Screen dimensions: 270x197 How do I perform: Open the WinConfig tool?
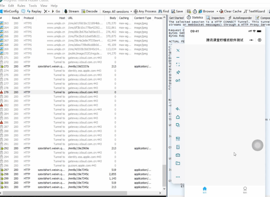(x=9, y=11)
